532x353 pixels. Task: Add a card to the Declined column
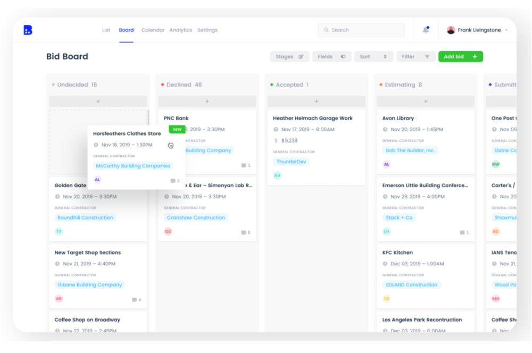point(207,102)
